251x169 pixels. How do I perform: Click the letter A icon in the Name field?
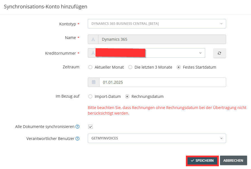[93, 39]
